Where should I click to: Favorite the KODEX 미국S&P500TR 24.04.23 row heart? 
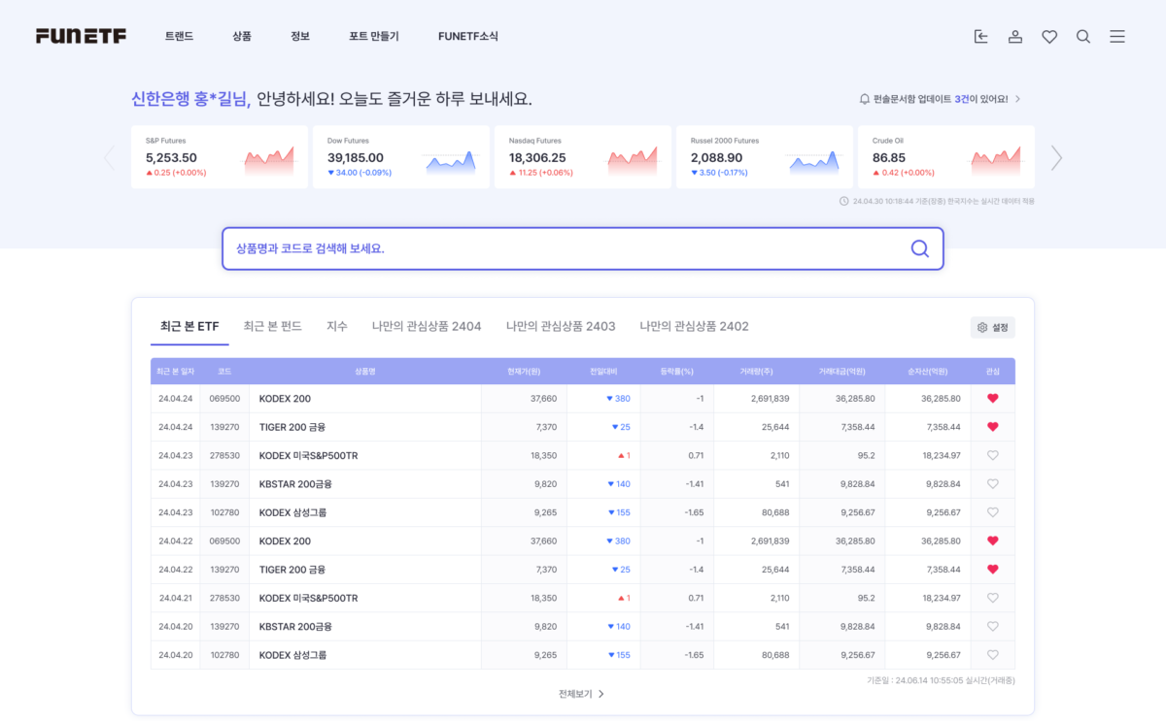(x=992, y=455)
